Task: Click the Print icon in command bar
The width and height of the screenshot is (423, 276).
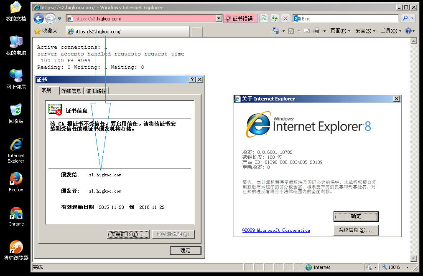Action: (x=317, y=31)
